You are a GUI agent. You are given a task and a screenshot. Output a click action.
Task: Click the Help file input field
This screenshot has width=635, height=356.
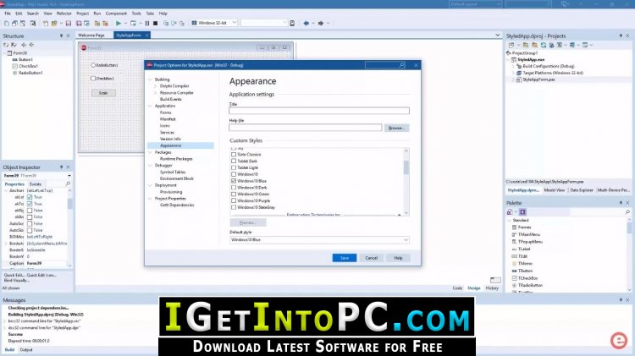[306, 128]
